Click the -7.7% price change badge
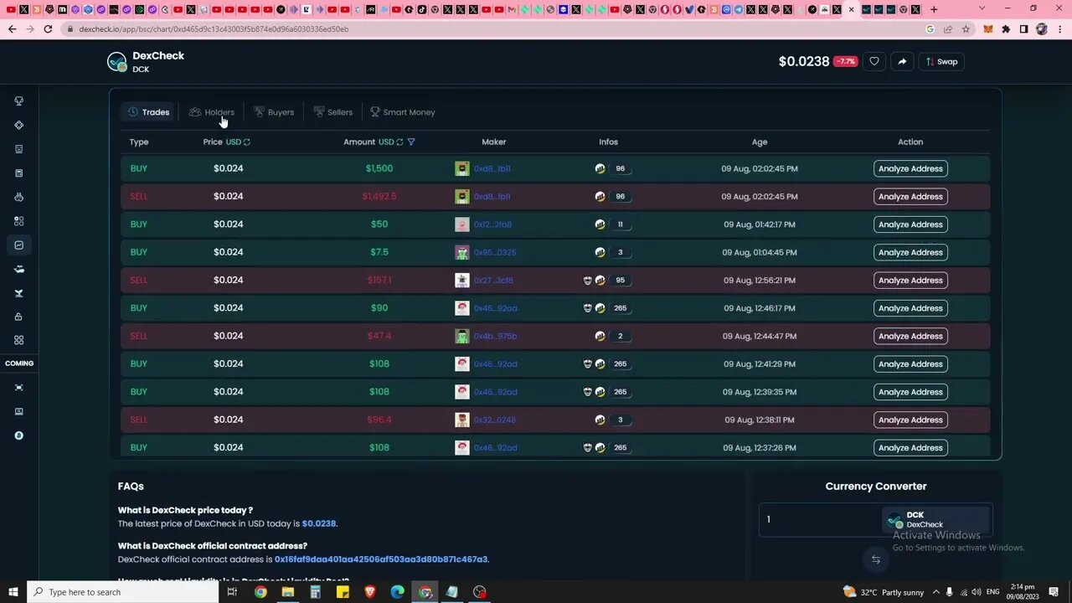1072x603 pixels. point(845,61)
